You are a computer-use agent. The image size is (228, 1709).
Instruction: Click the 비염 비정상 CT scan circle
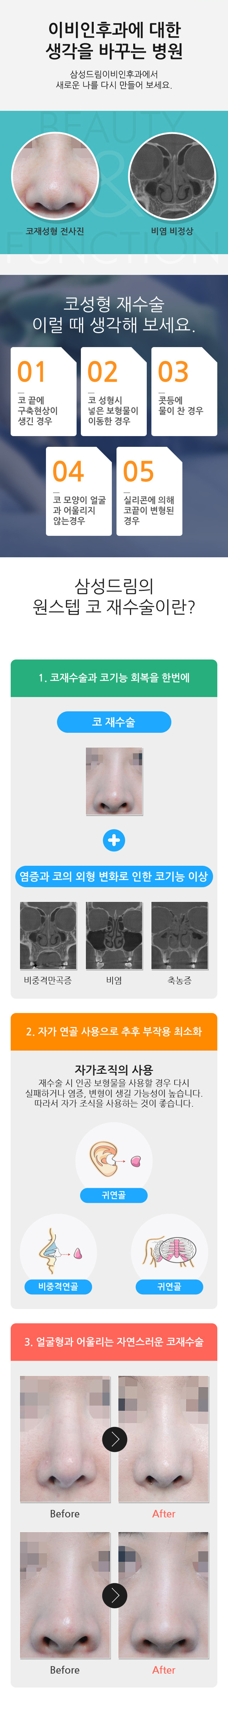(x=172, y=177)
